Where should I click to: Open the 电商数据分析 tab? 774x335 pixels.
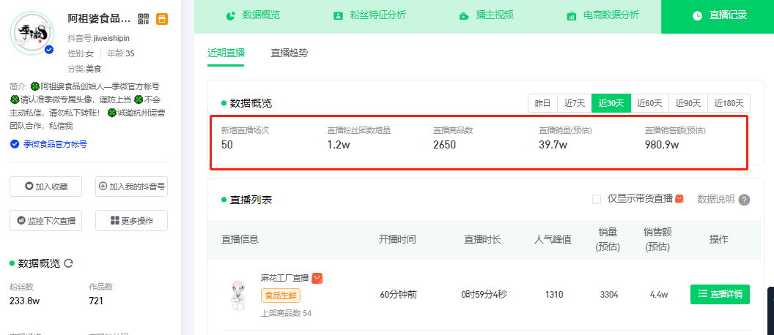coord(602,15)
